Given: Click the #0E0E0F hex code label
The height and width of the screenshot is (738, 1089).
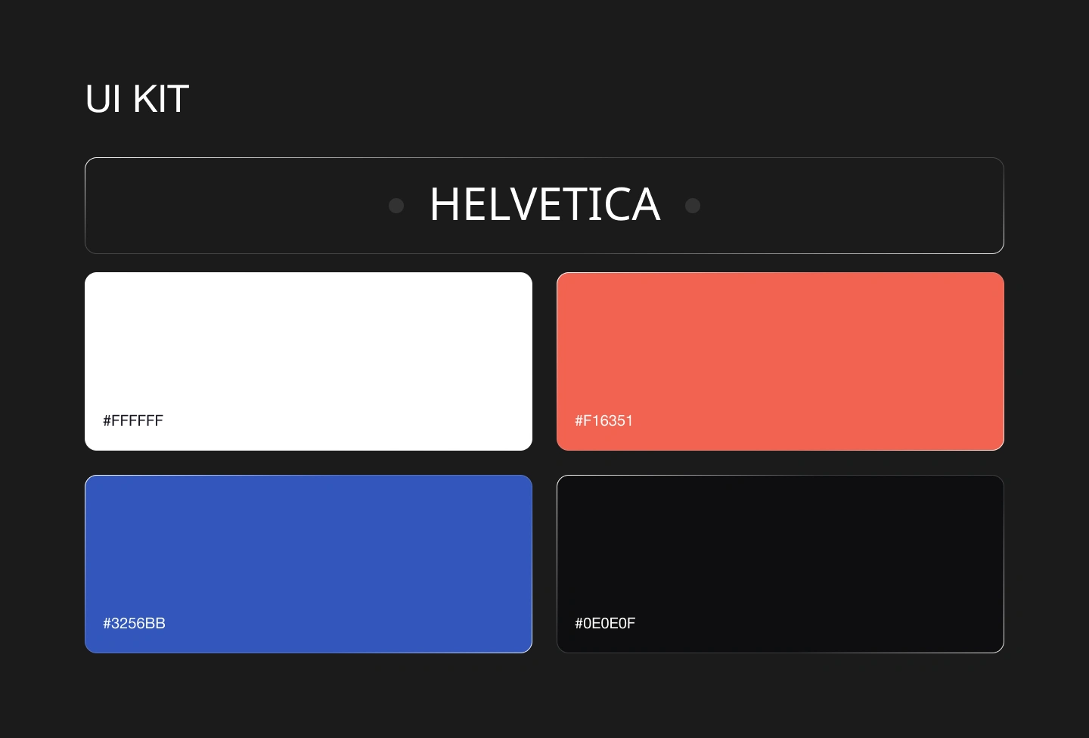Looking at the screenshot, I should coord(605,623).
